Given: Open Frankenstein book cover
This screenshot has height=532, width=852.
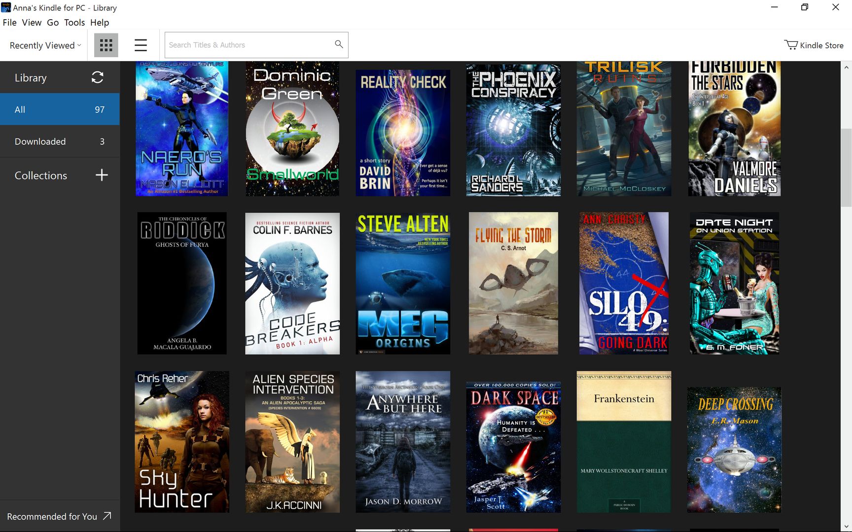Looking at the screenshot, I should pos(624,442).
